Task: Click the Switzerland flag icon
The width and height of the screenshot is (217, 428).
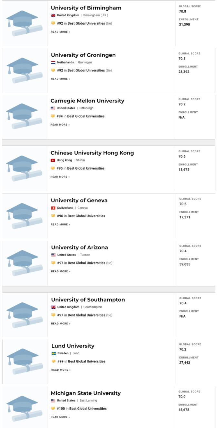Action: [53, 208]
